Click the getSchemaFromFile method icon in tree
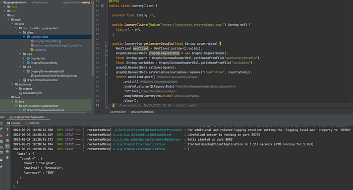The height and width of the screenshot is (190, 353). click(32, 76)
